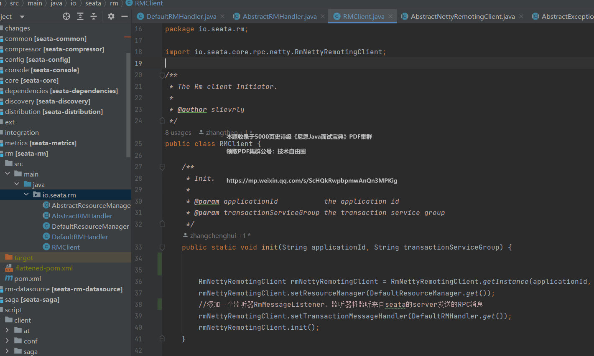Click the Maven pom.xml file icon
This screenshot has height=356, width=594.
pyautogui.click(x=9, y=278)
